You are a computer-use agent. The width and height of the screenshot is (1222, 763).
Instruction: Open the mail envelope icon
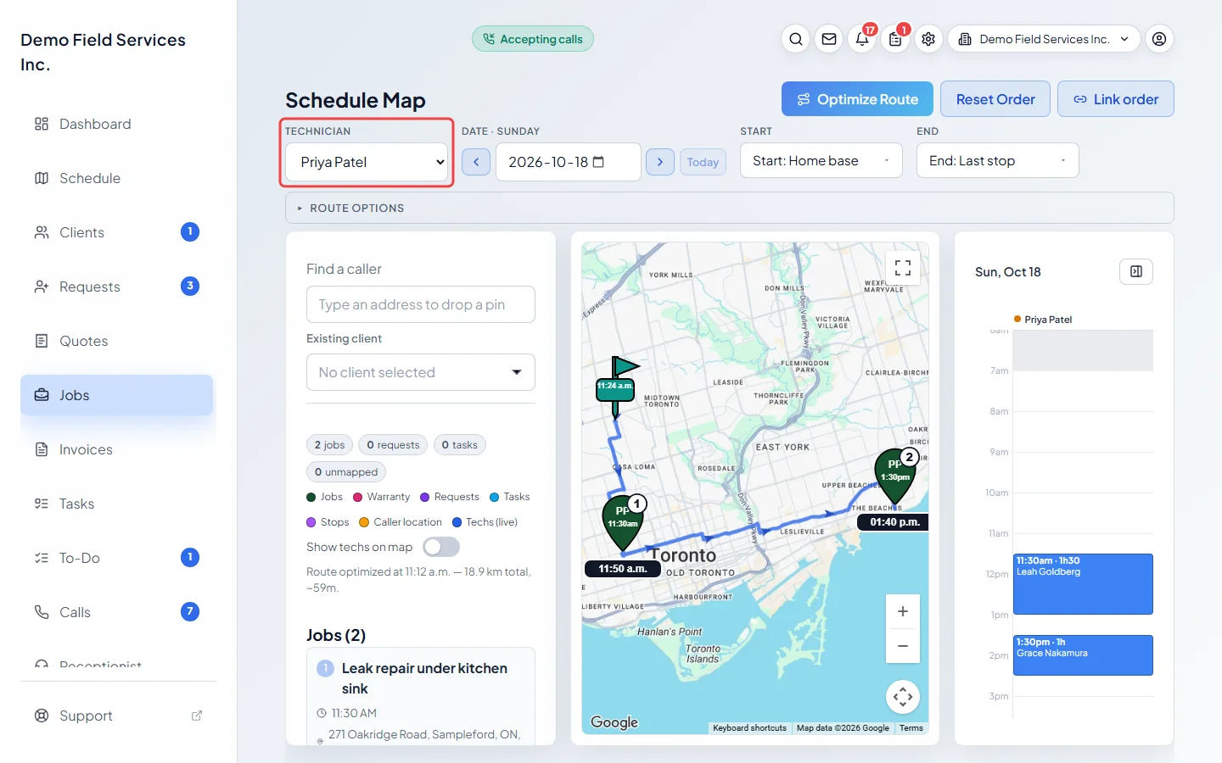(829, 39)
